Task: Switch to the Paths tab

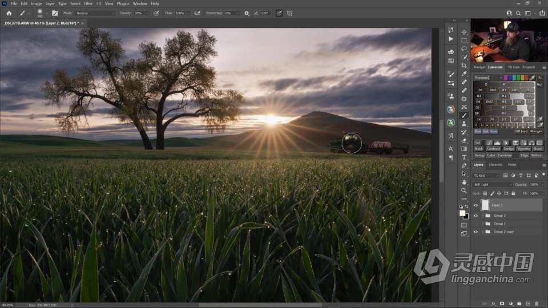Action: 512,165
